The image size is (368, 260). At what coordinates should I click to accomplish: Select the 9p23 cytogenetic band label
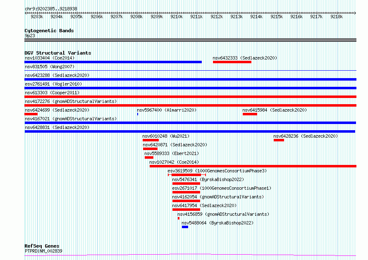30,36
